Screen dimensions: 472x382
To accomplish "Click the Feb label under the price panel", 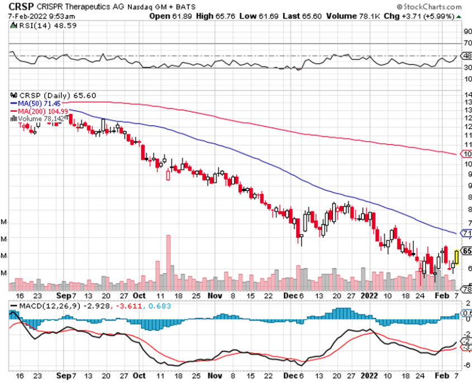I will coord(442,295).
